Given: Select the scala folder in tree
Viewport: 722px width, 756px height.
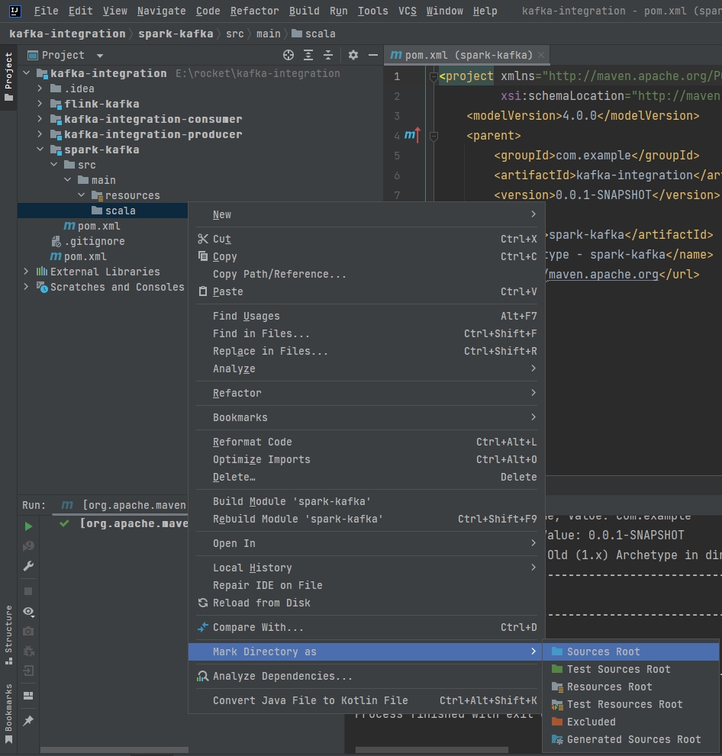Looking at the screenshot, I should [102, 211].
